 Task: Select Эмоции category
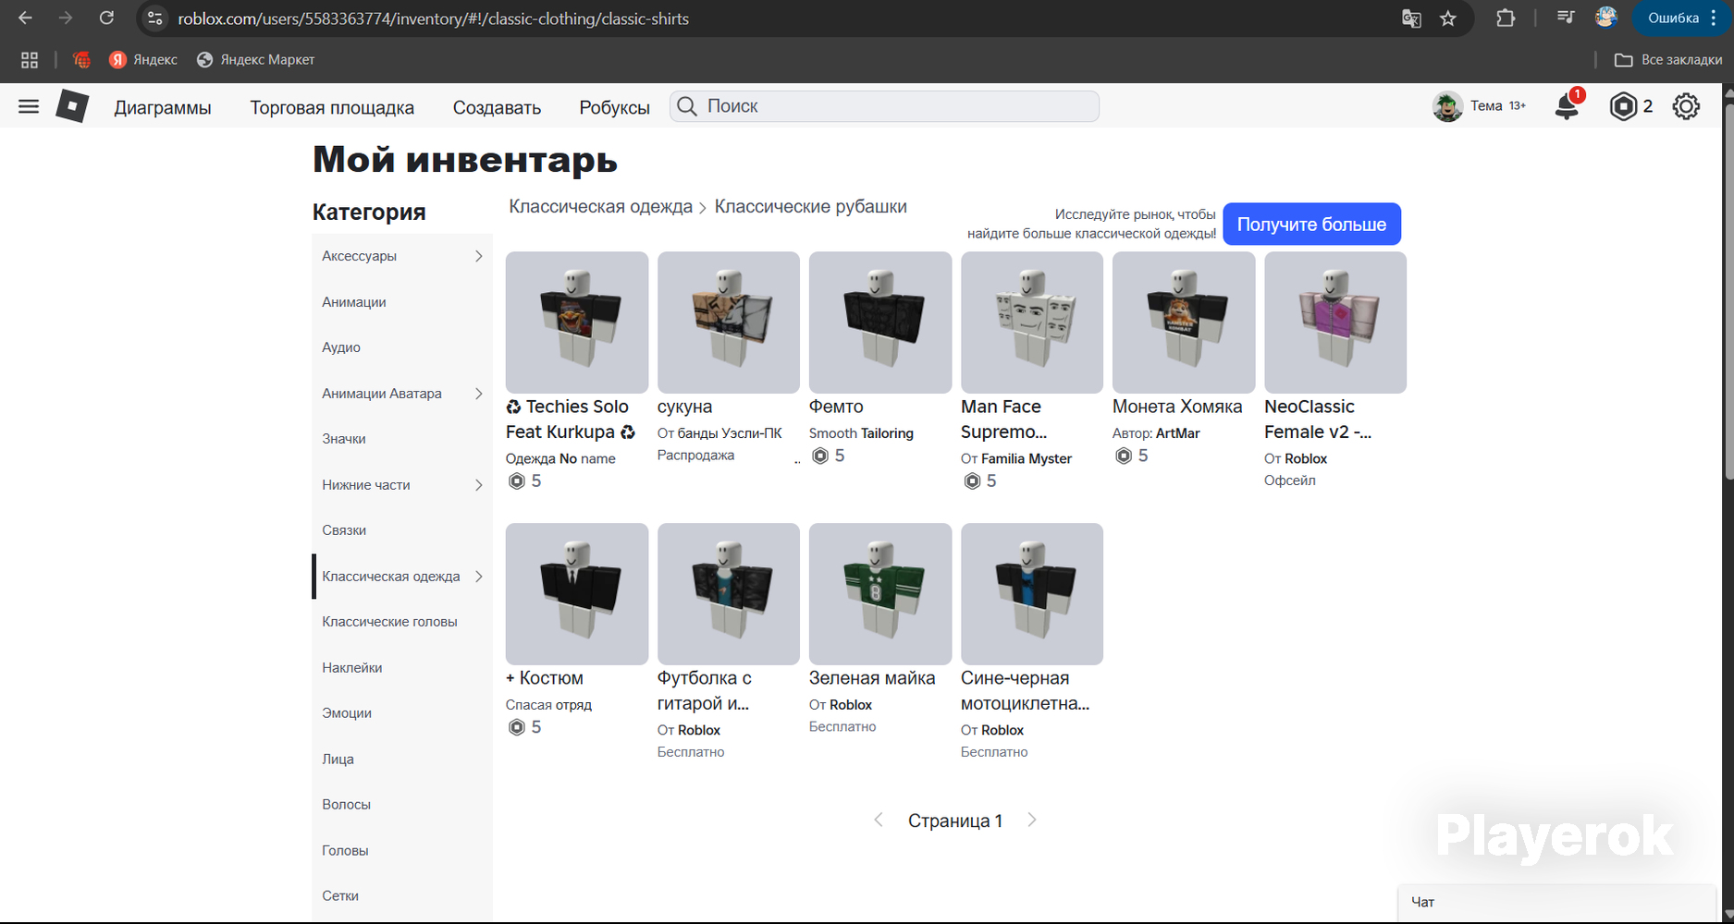click(402, 713)
